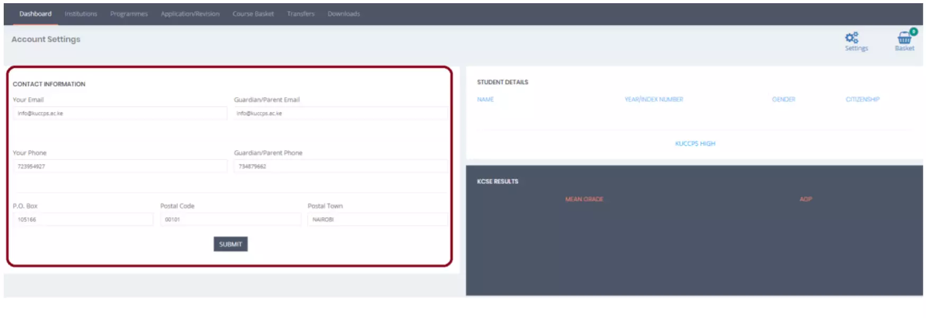The image size is (926, 318).
Task: Open the Application/Revision menu item
Action: click(x=190, y=14)
